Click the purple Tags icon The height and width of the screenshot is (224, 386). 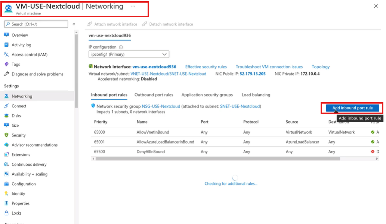[x=7, y=64]
